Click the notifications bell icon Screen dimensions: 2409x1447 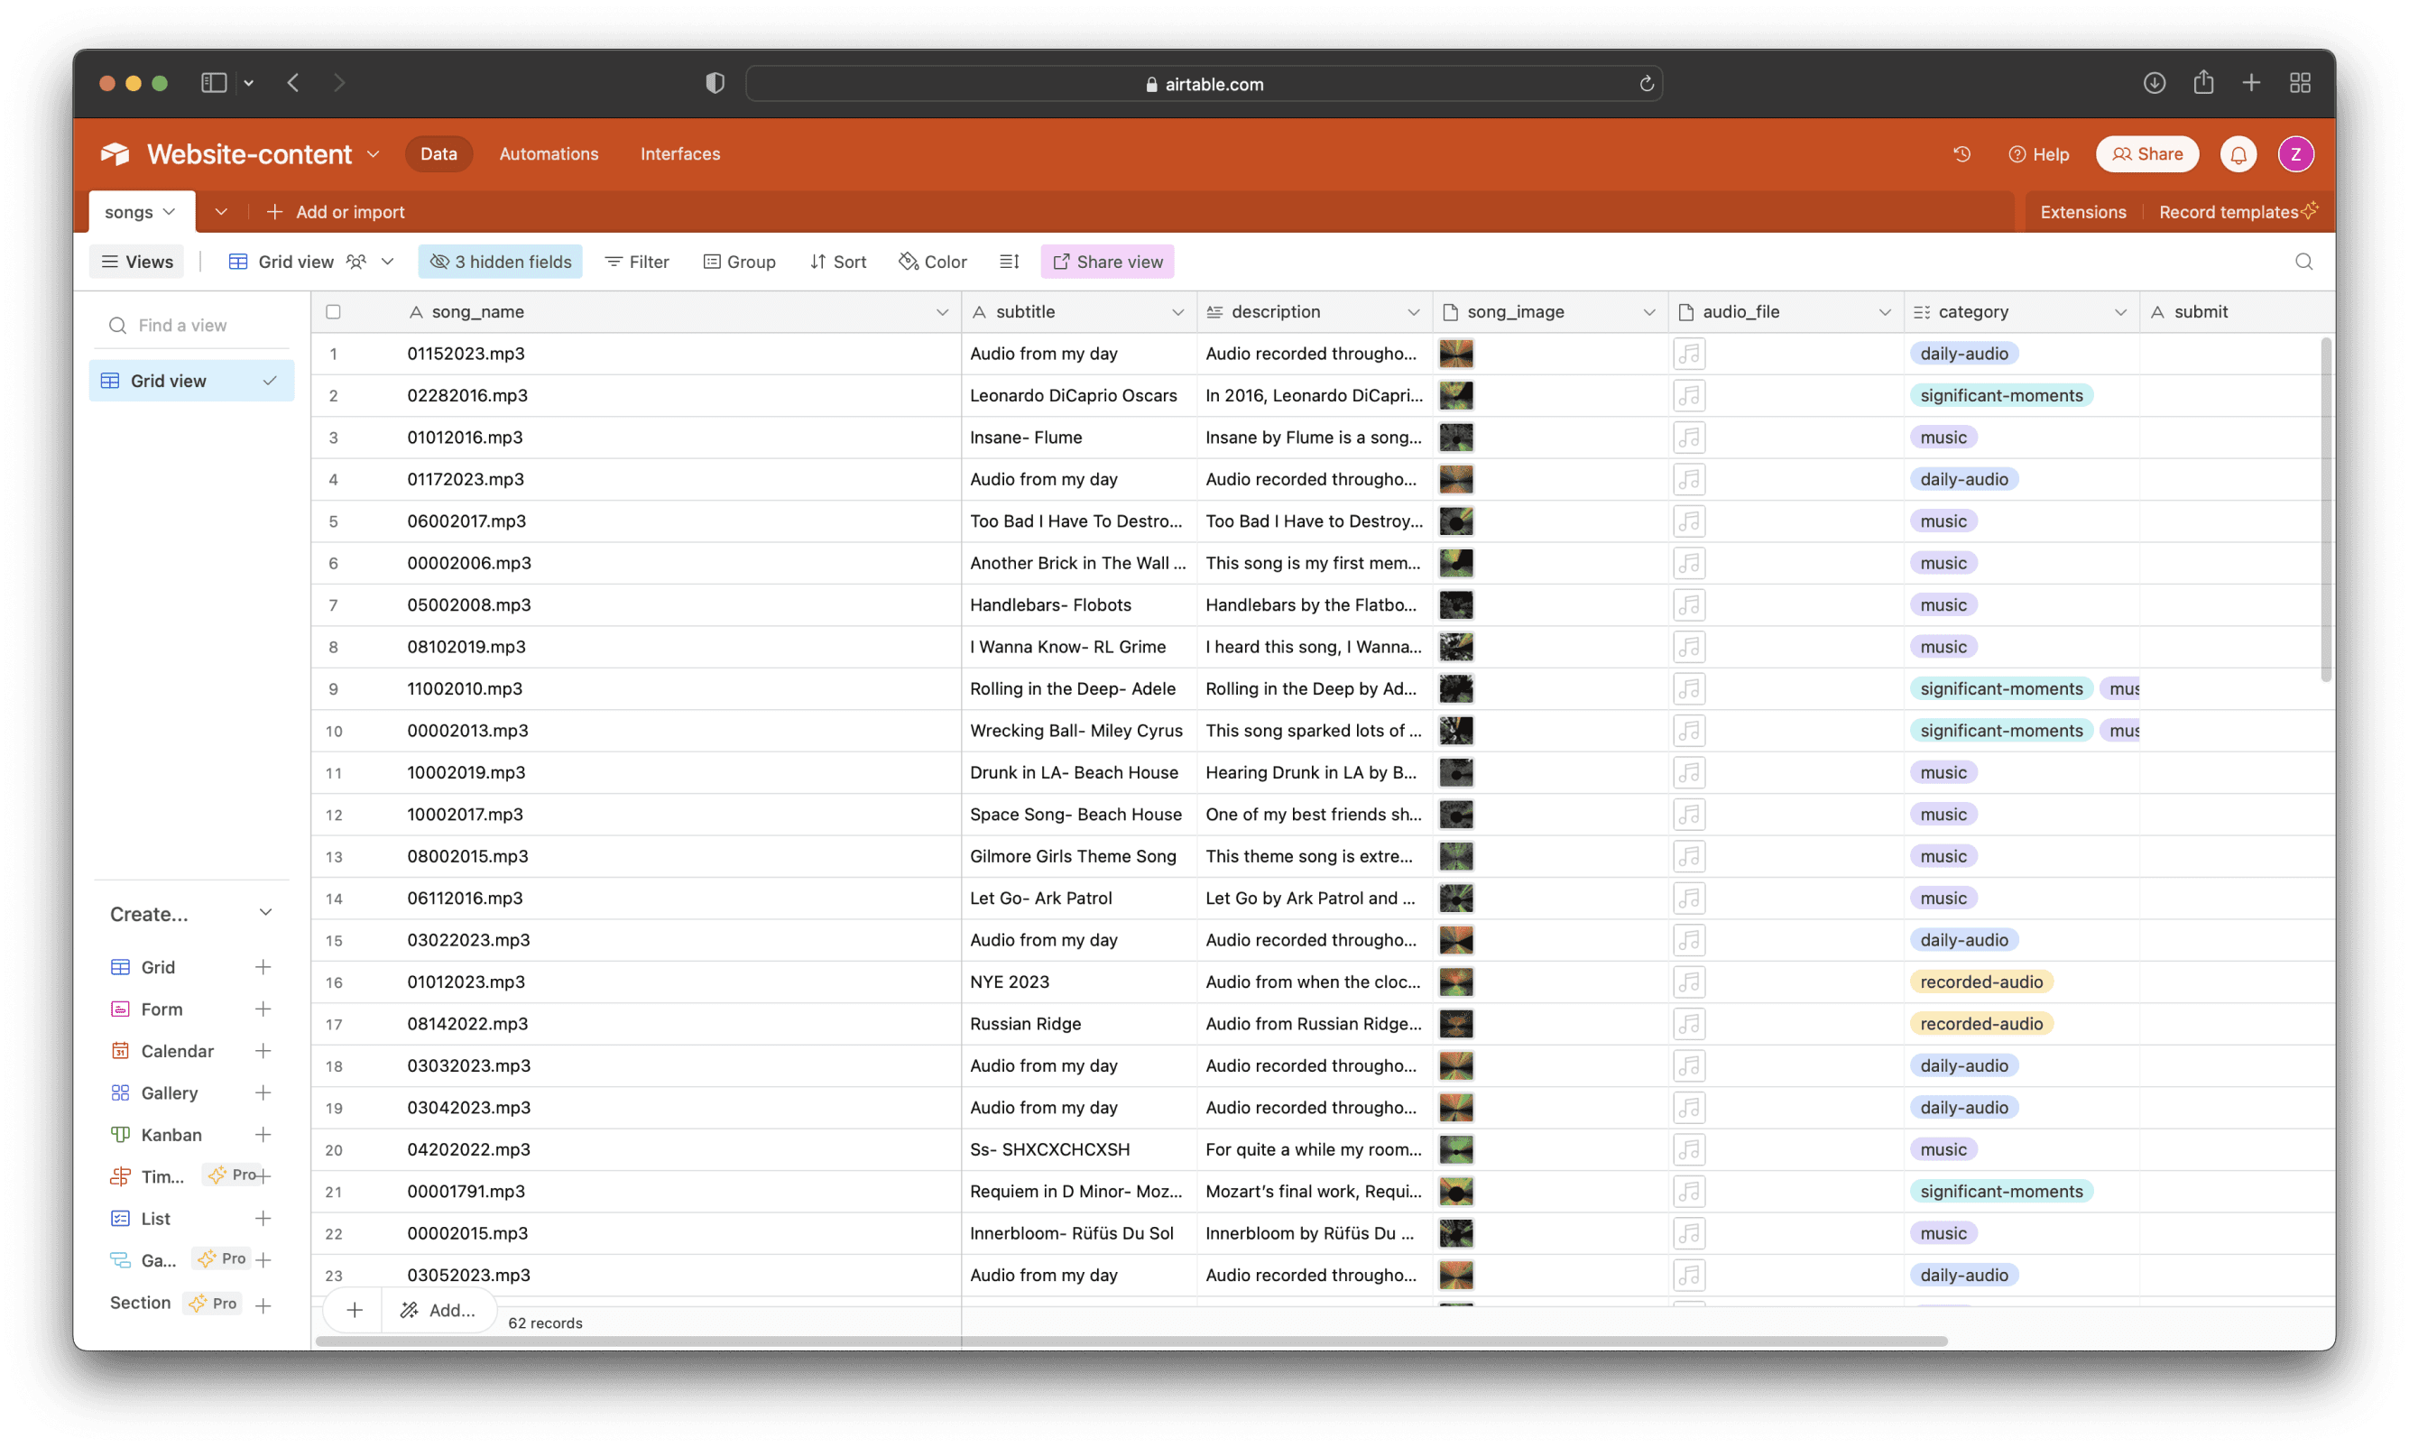click(x=2238, y=154)
